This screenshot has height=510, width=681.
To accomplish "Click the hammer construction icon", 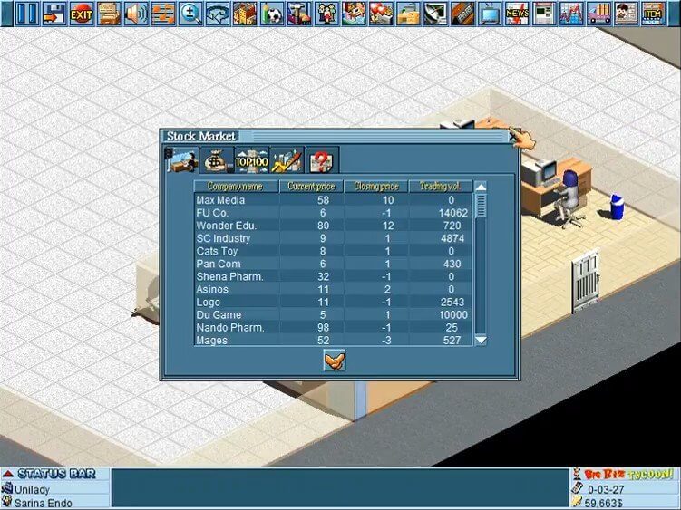I will click(299, 13).
